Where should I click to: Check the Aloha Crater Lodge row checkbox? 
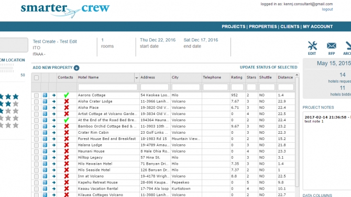tap(36, 101)
